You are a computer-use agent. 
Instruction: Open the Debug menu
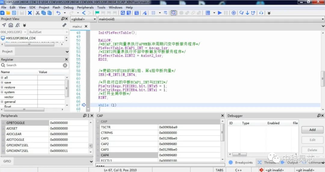[68, 7]
